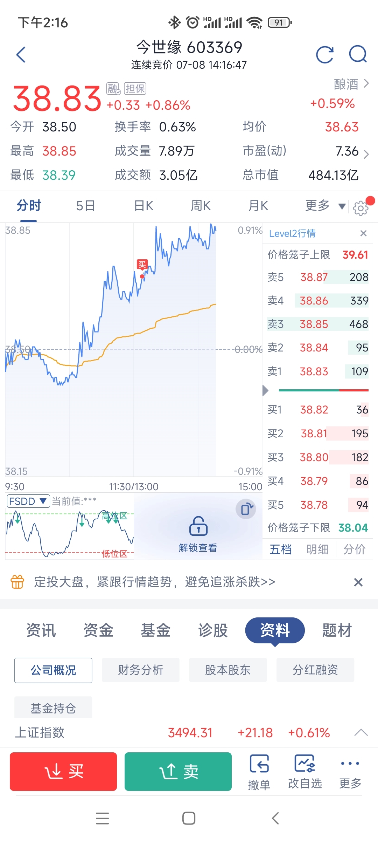The height and width of the screenshot is (841, 378).
Task: Open stock search magnifier icon
Action: (x=358, y=55)
